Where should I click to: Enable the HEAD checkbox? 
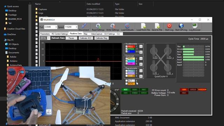126,84
